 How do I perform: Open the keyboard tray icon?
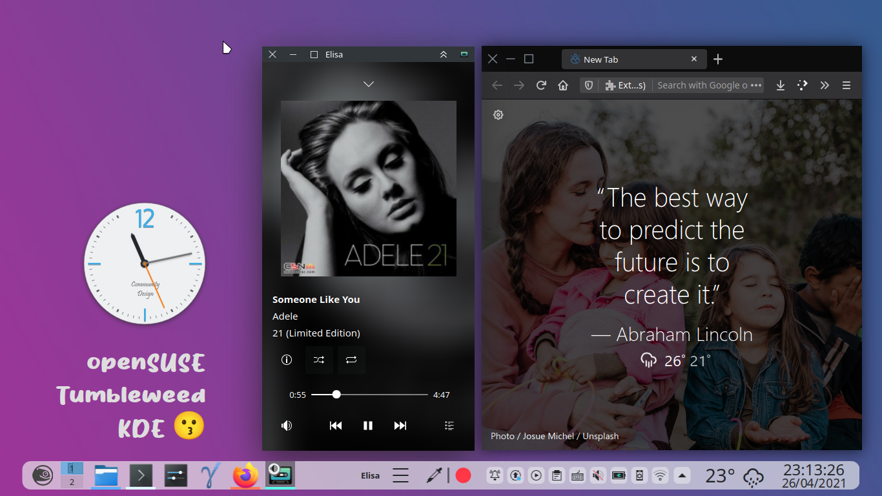577,476
